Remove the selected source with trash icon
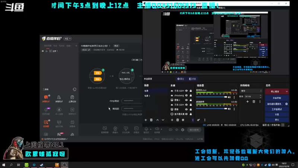298x168 pixels. tap(178, 120)
